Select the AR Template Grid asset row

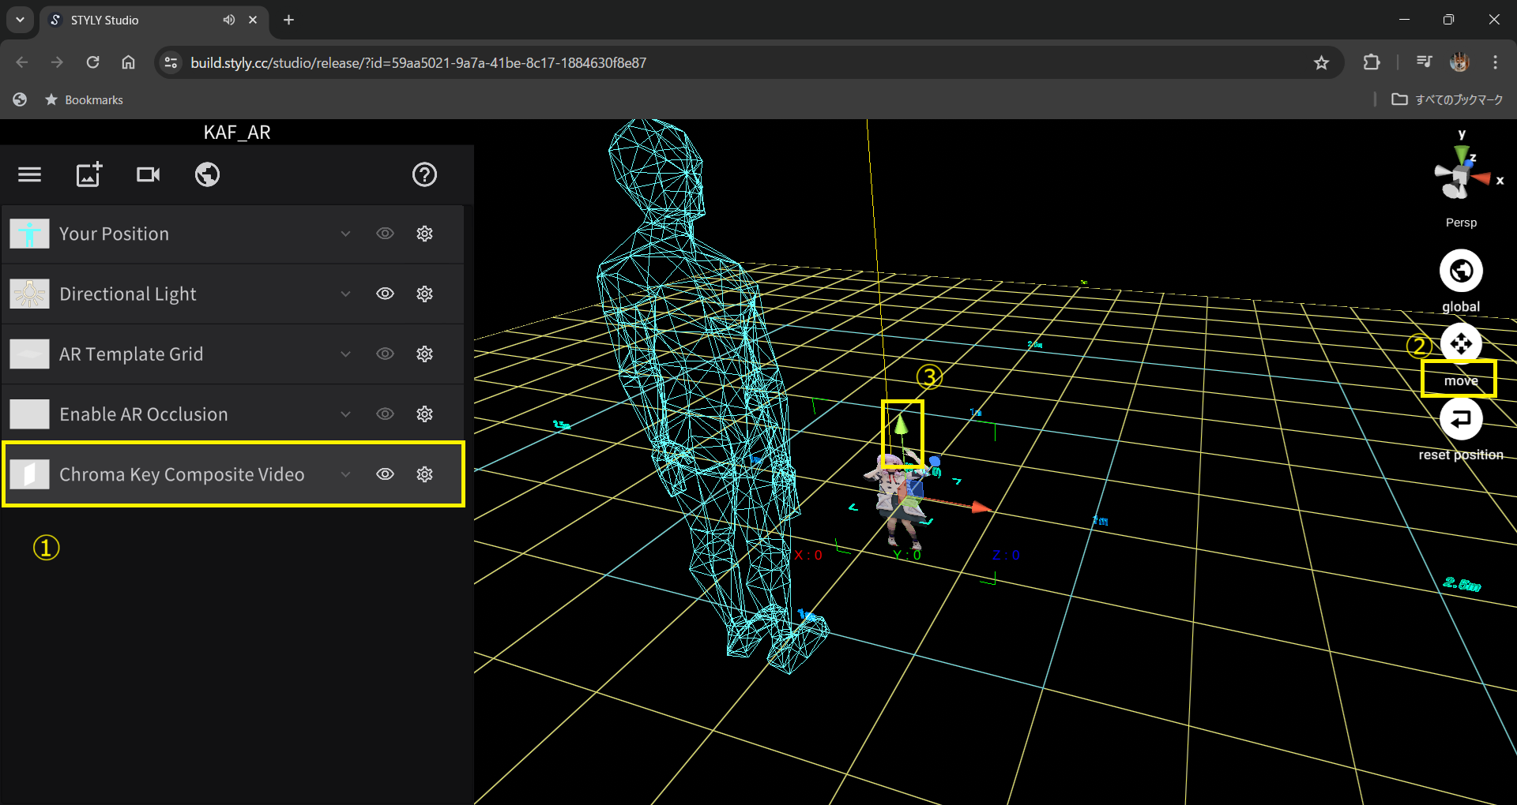(233, 354)
